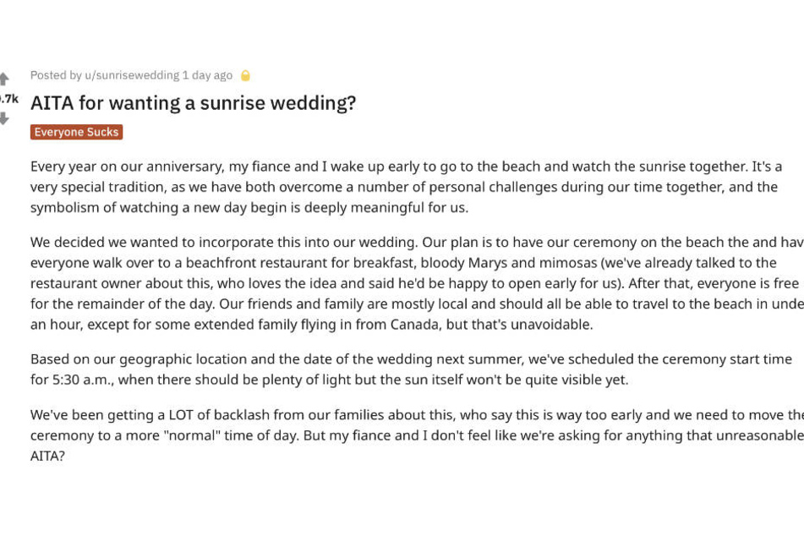The width and height of the screenshot is (804, 536).
Task: Click the paragraph starting 'We've been getting a LOT'
Action: (417, 435)
